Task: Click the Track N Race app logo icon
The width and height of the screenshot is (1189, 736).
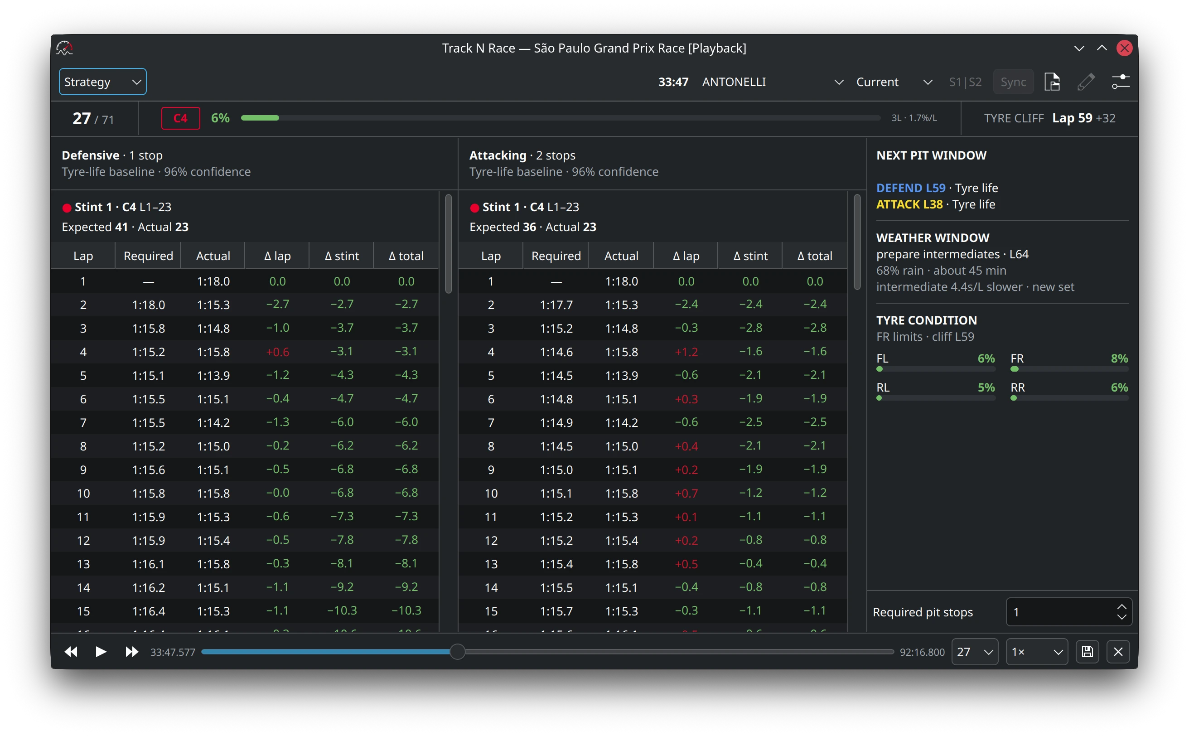Action: click(x=64, y=48)
